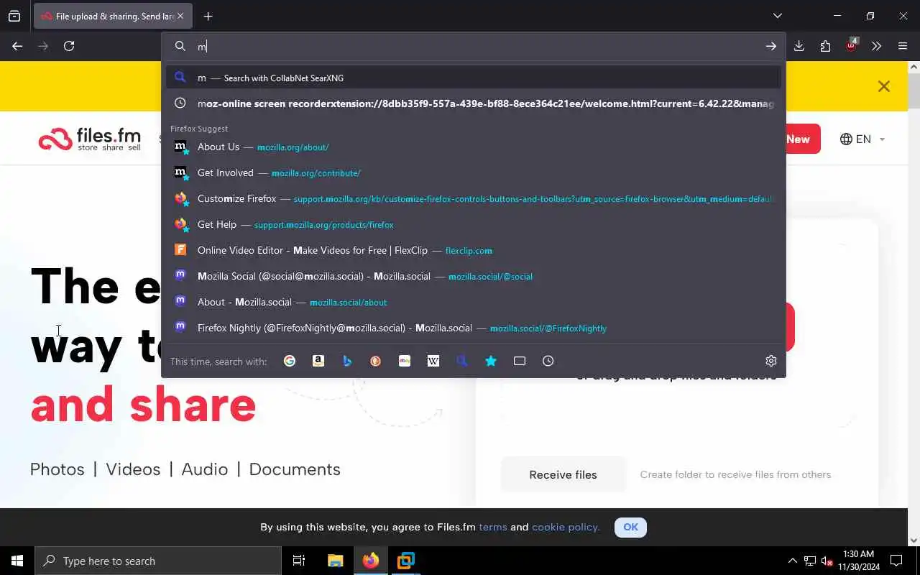920x575 pixels.
Task: Open the Extensions puzzle icon
Action: coord(825,46)
